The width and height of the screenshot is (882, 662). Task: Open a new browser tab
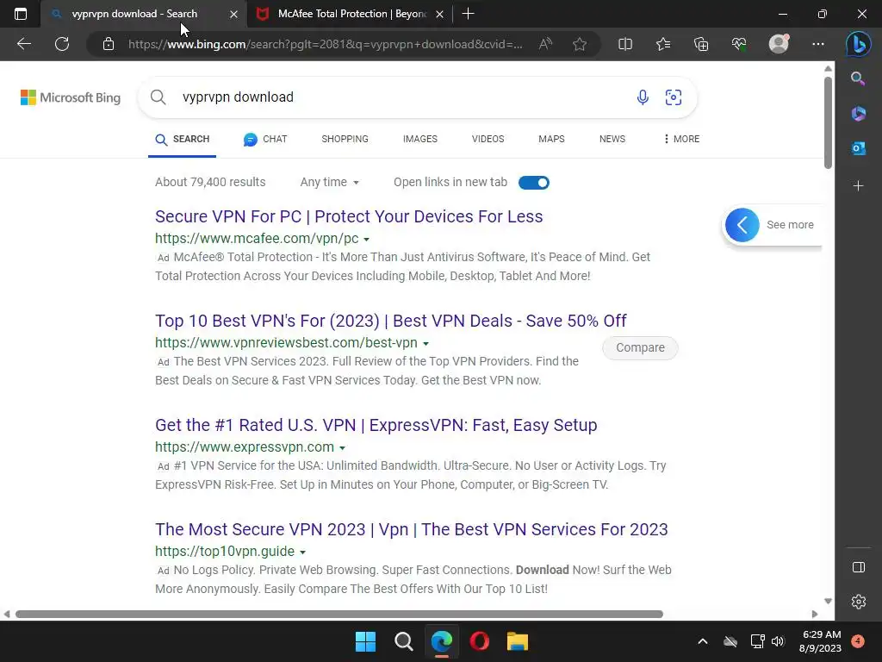click(468, 14)
